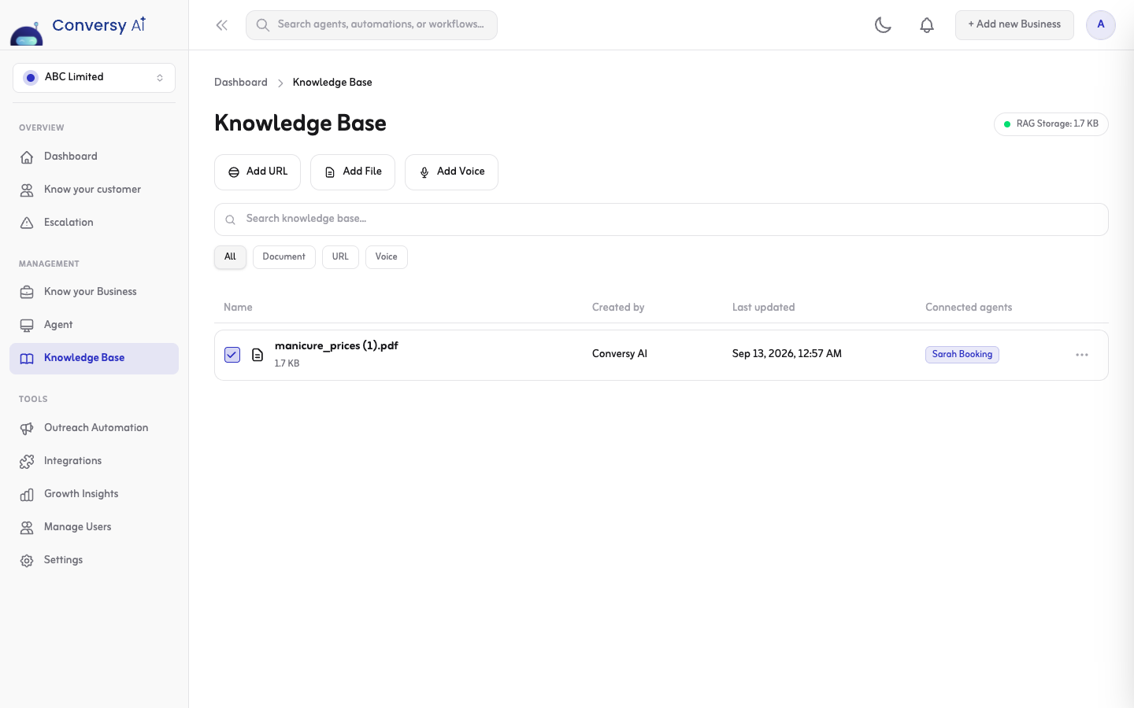Click the Sarah Booking agent tag
Image resolution: width=1134 pixels, height=708 pixels.
pos(962,355)
